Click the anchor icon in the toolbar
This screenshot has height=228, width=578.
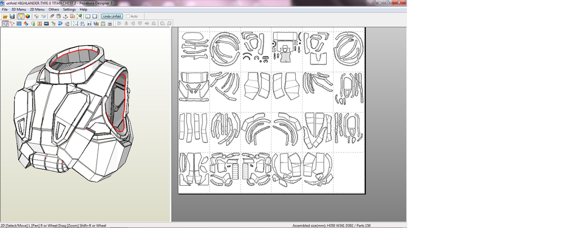tap(65, 16)
